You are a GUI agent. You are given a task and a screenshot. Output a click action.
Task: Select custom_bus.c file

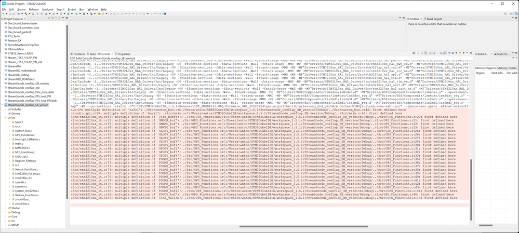[x=23, y=131]
